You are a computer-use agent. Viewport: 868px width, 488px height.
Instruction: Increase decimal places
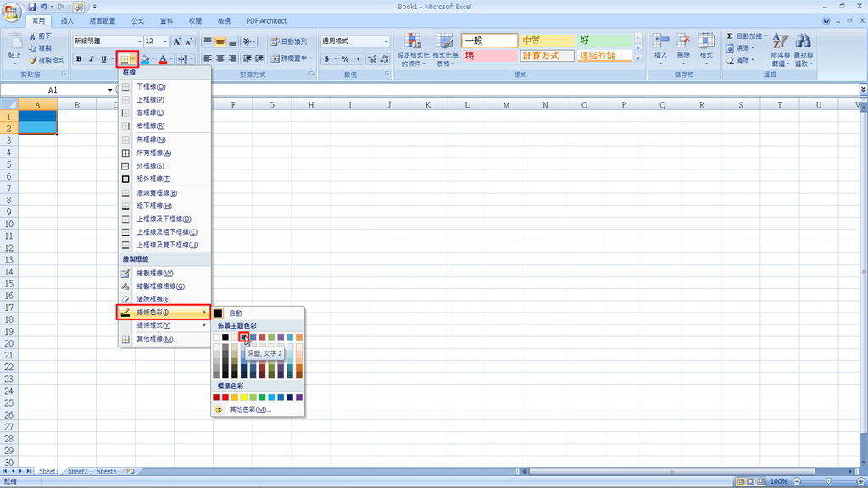(372, 59)
